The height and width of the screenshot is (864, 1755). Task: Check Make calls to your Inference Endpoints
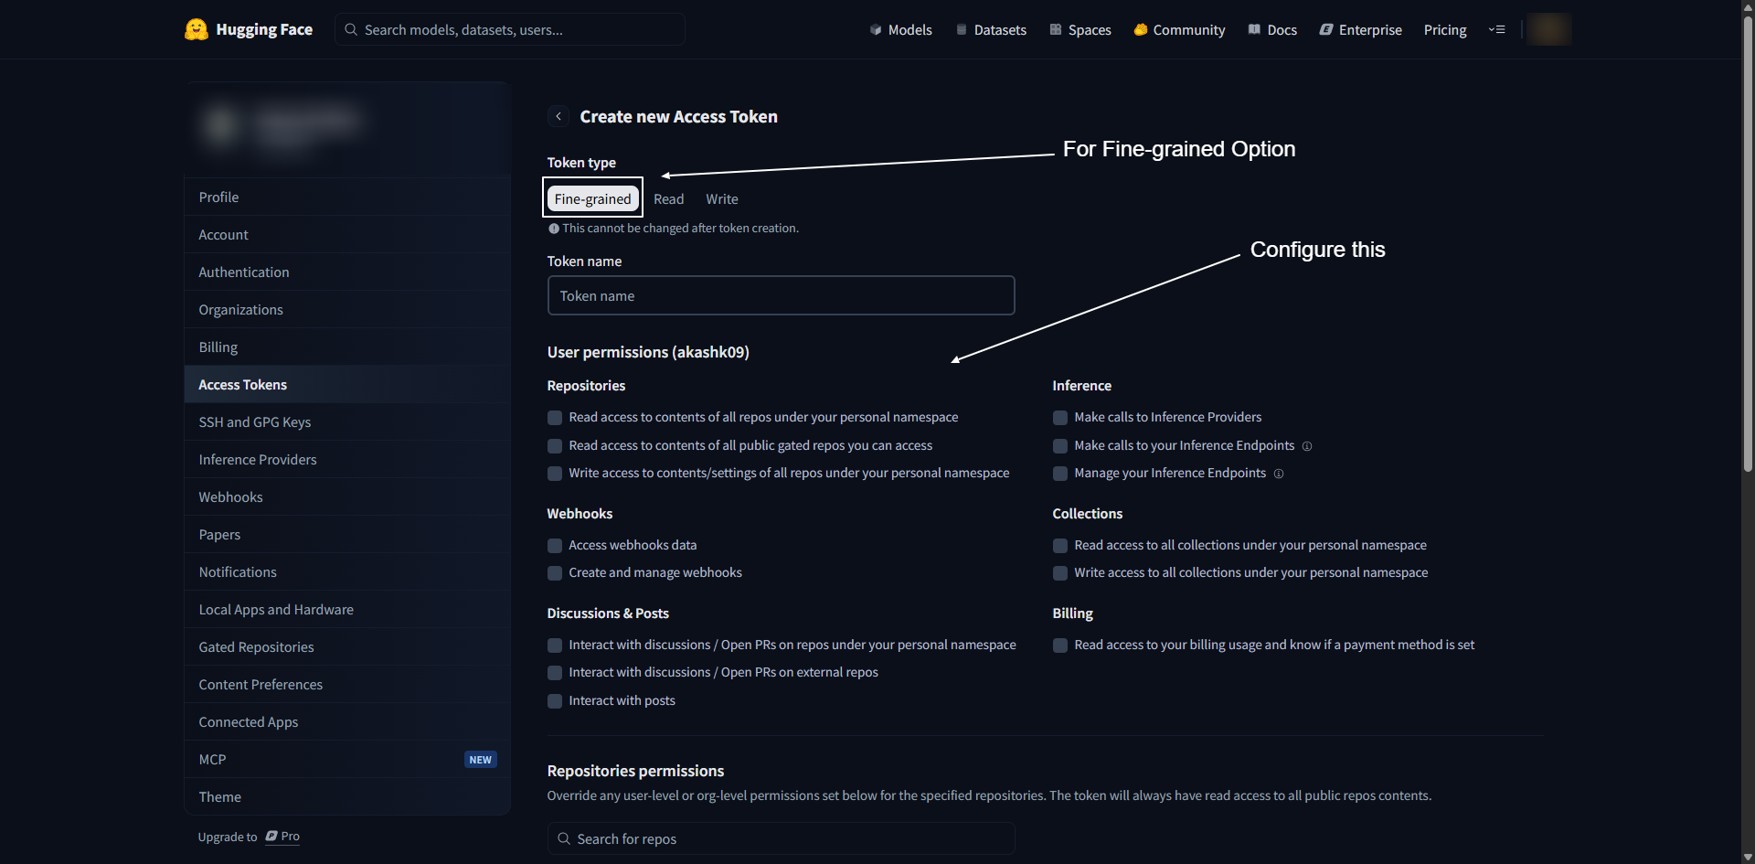point(1060,446)
